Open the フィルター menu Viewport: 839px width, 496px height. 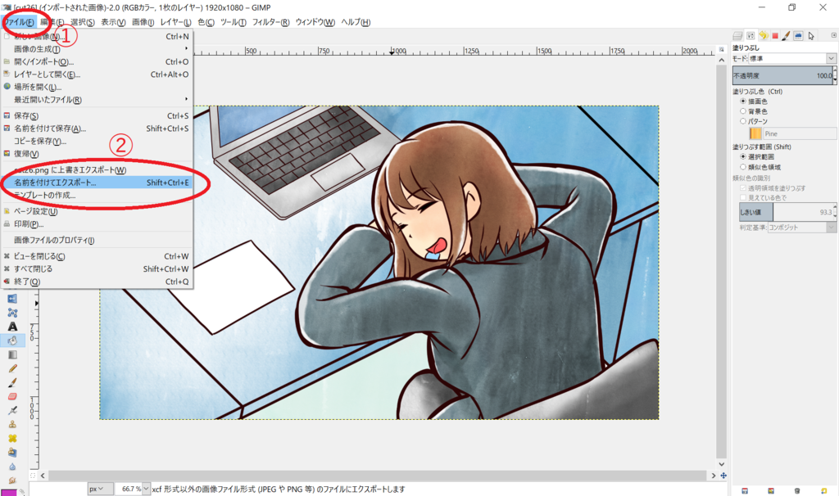tap(270, 22)
